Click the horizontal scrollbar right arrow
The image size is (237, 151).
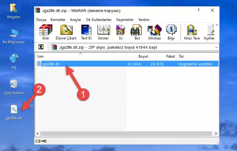click(216, 133)
